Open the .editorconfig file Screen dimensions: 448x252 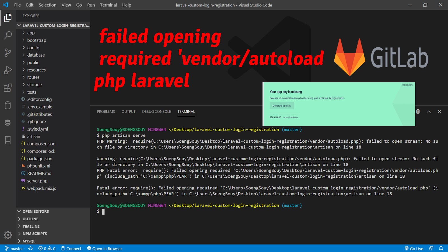pos(53,99)
